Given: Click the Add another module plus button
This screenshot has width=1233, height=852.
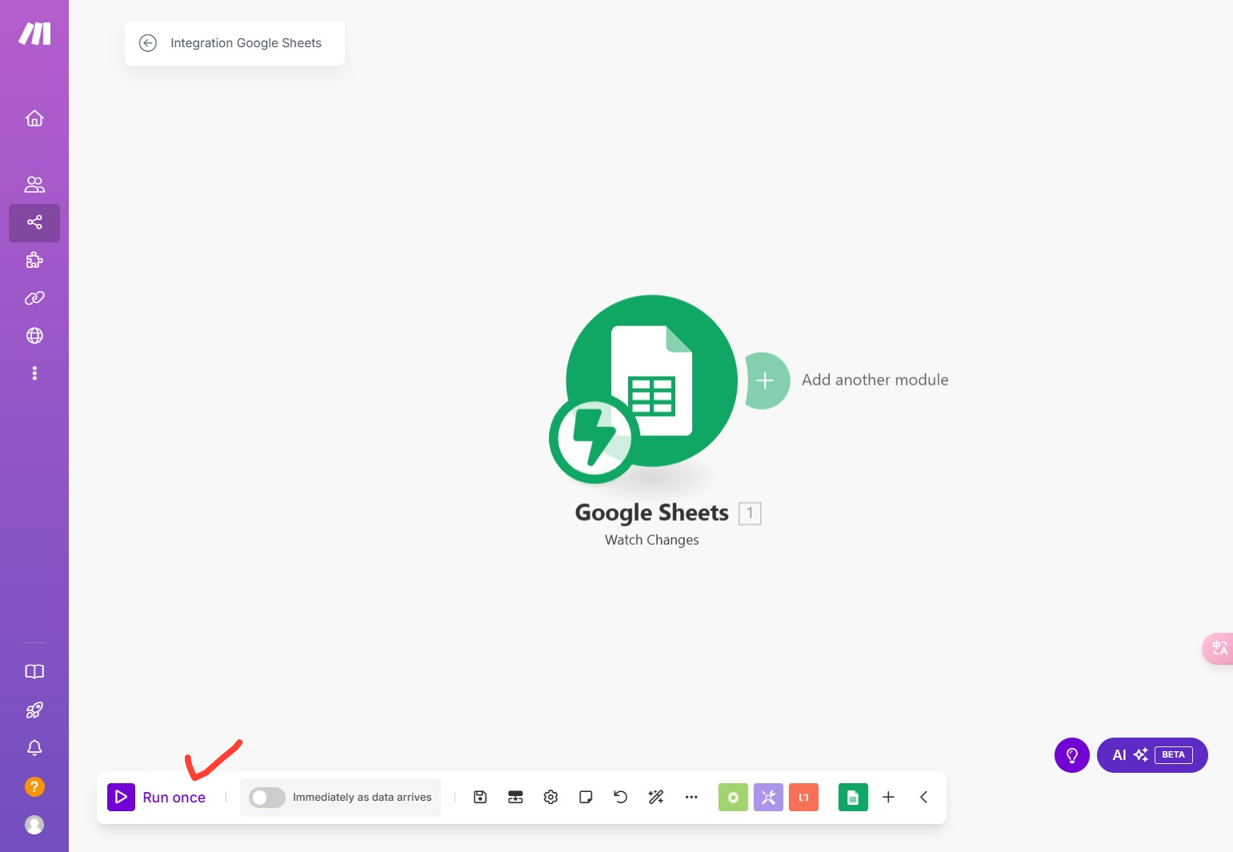Looking at the screenshot, I should click(x=766, y=381).
